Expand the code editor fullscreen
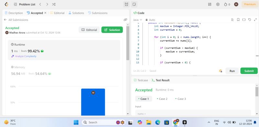 point(255,20)
